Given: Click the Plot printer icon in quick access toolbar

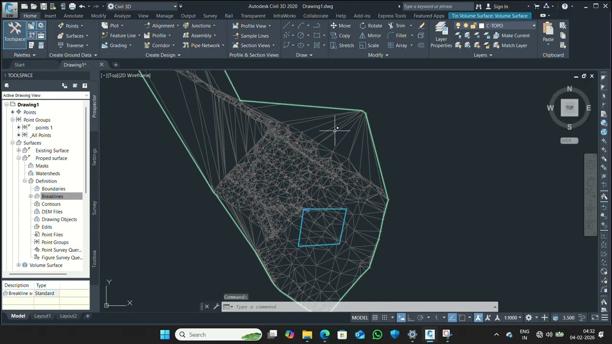Looking at the screenshot, I should coord(72,6).
